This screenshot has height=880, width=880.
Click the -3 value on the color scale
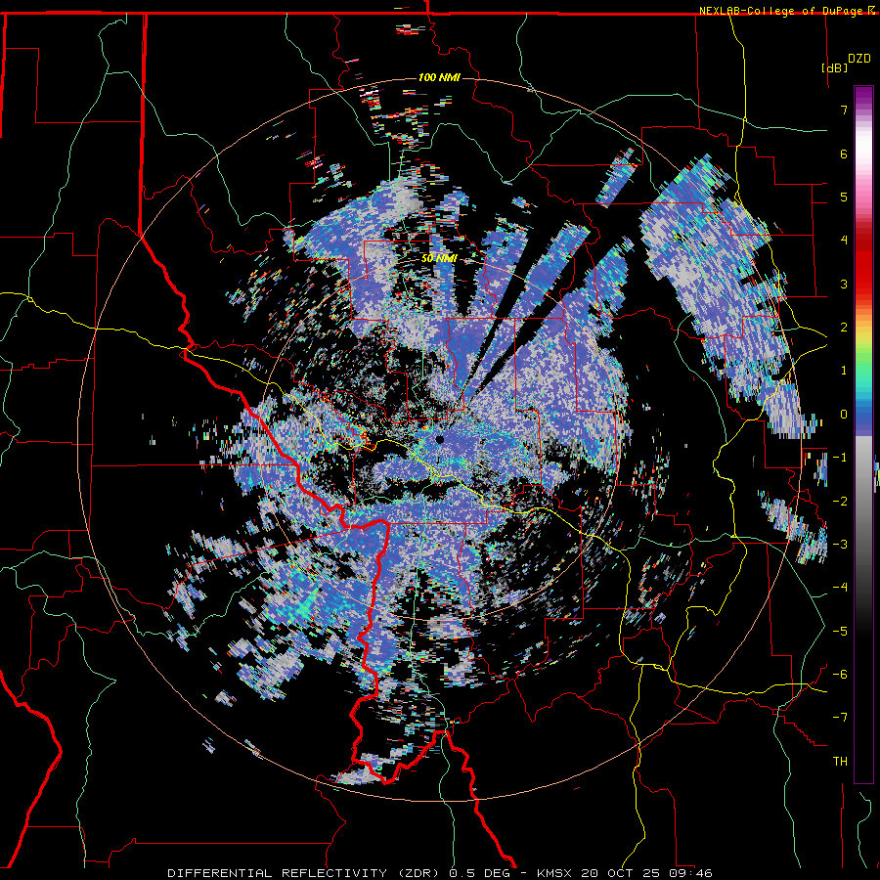coord(840,545)
